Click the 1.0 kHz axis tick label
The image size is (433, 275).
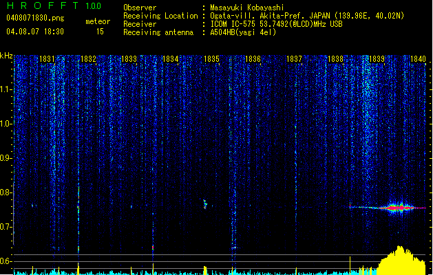click(x=6, y=124)
